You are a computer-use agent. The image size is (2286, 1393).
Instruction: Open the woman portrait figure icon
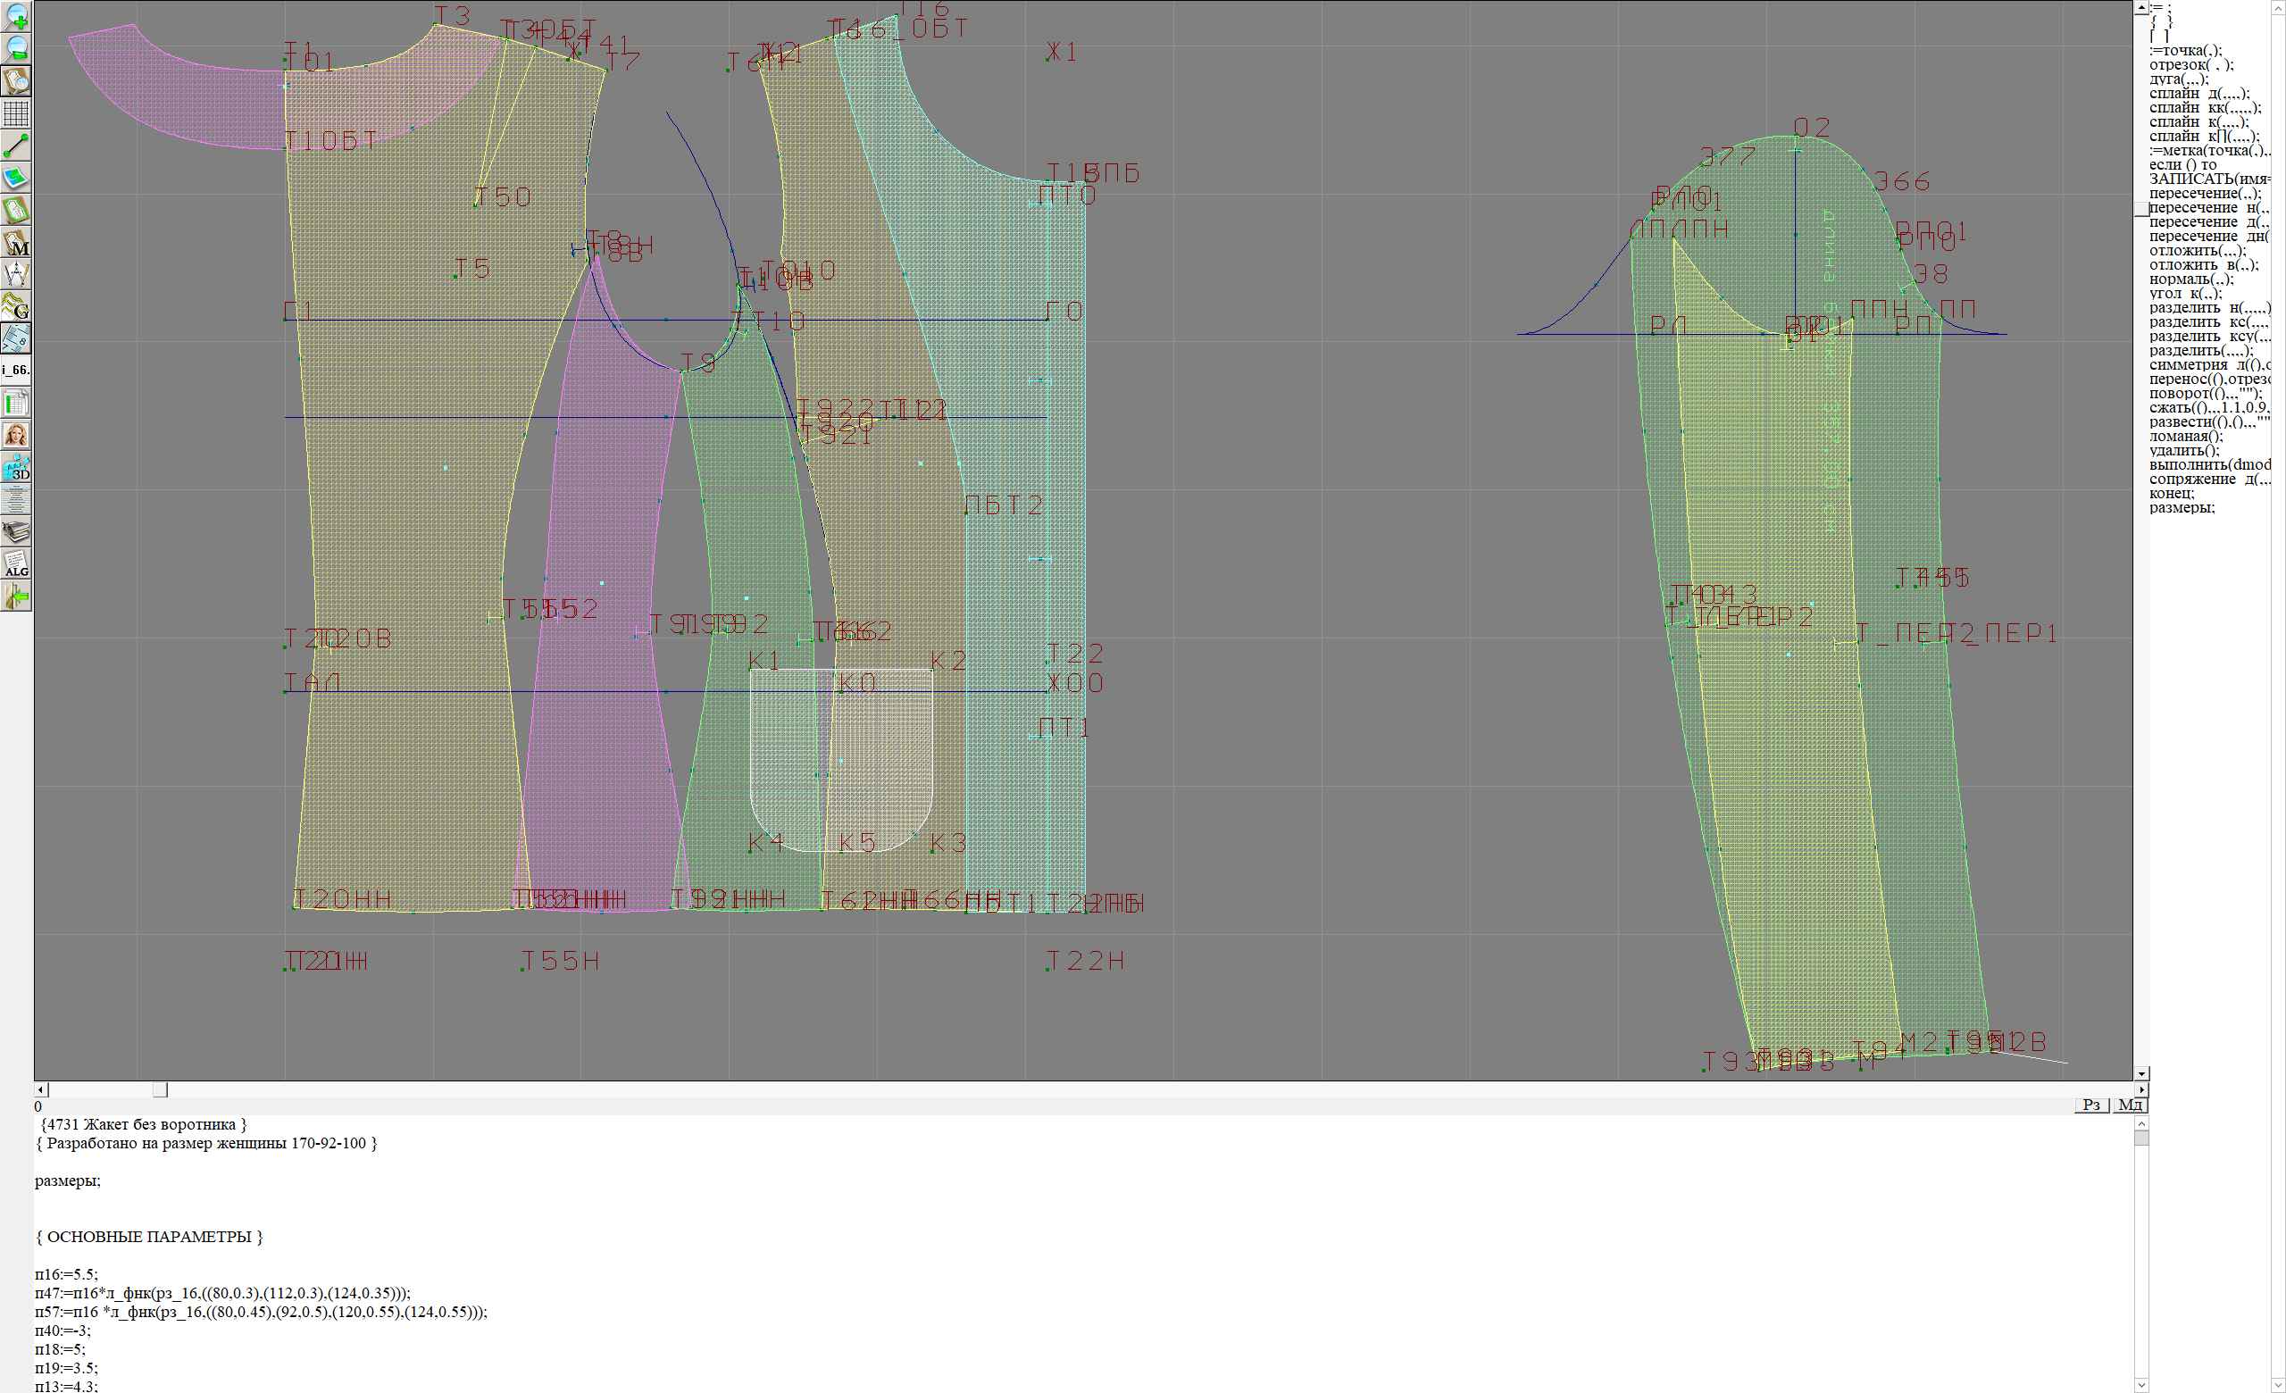16,435
